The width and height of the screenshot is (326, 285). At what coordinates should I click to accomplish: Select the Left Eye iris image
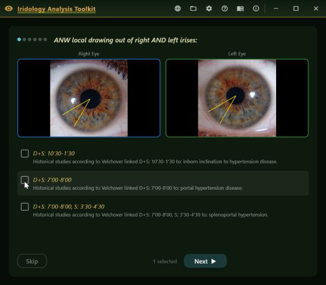tap(237, 98)
